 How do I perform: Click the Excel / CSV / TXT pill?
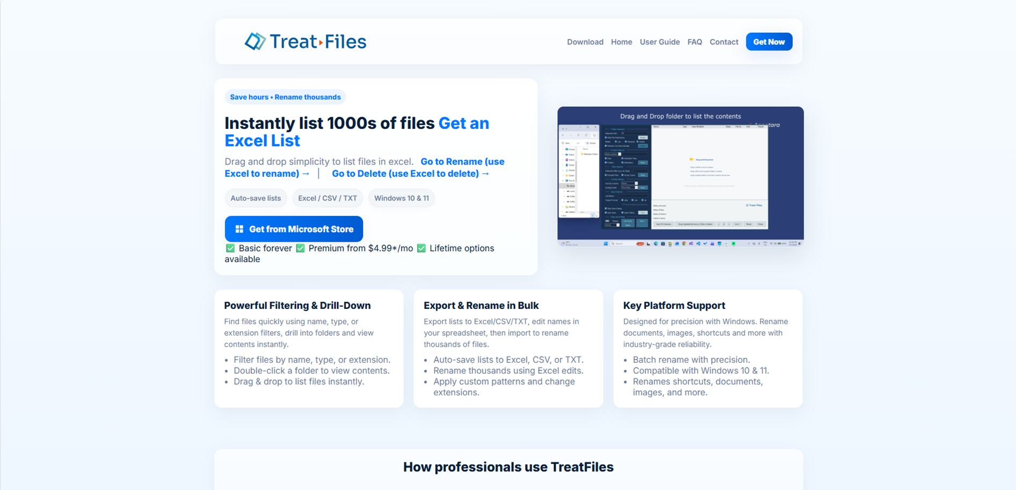pyautogui.click(x=328, y=198)
